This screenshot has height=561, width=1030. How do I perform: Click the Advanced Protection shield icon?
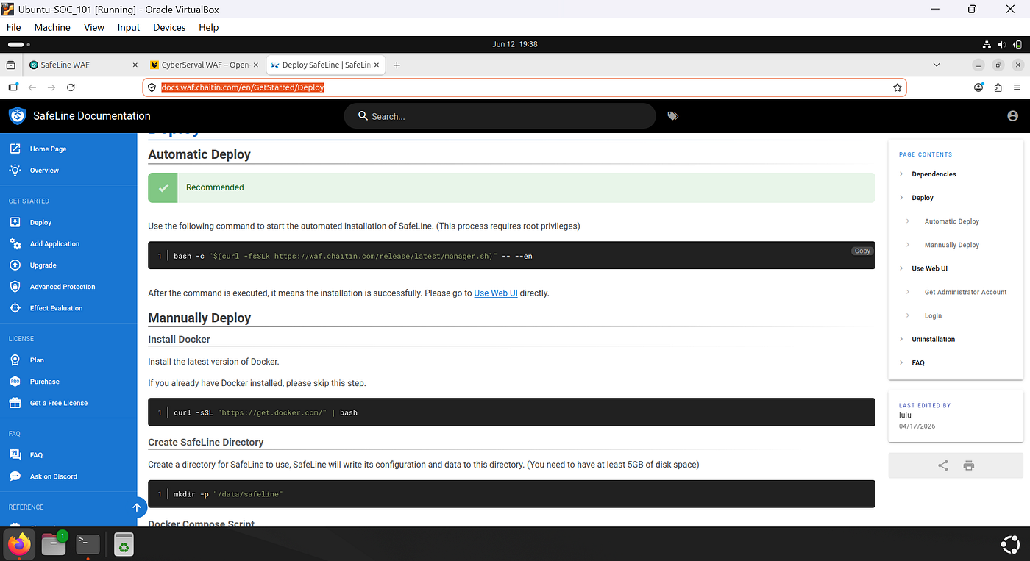click(x=15, y=286)
